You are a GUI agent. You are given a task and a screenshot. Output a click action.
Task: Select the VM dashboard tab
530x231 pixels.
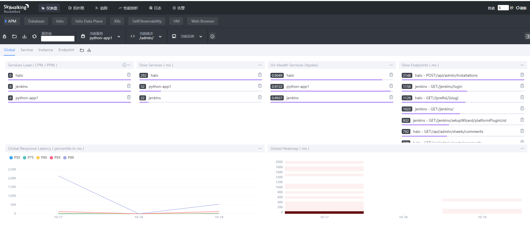click(176, 21)
